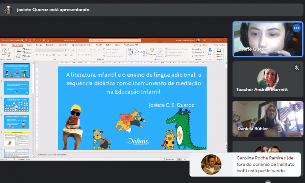The height and width of the screenshot is (183, 305).
Task: Click the Italic I formatting button
Action: tap(40, 55)
